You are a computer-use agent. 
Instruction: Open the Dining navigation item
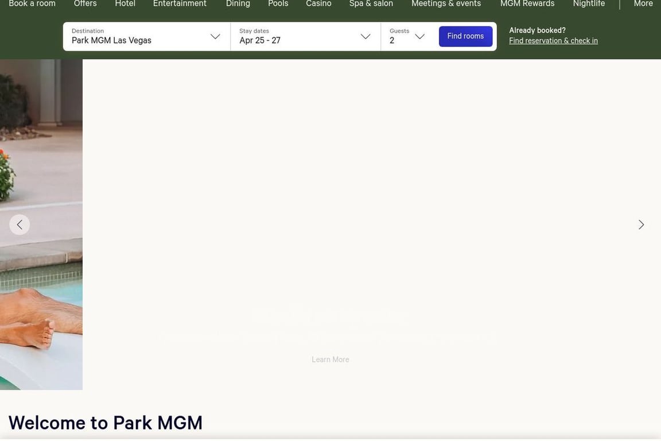point(238,4)
